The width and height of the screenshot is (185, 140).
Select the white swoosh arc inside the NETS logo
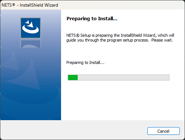point(30,30)
